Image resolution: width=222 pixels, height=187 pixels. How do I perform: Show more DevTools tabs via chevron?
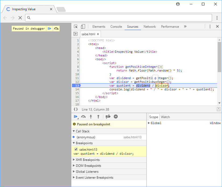click(185, 26)
